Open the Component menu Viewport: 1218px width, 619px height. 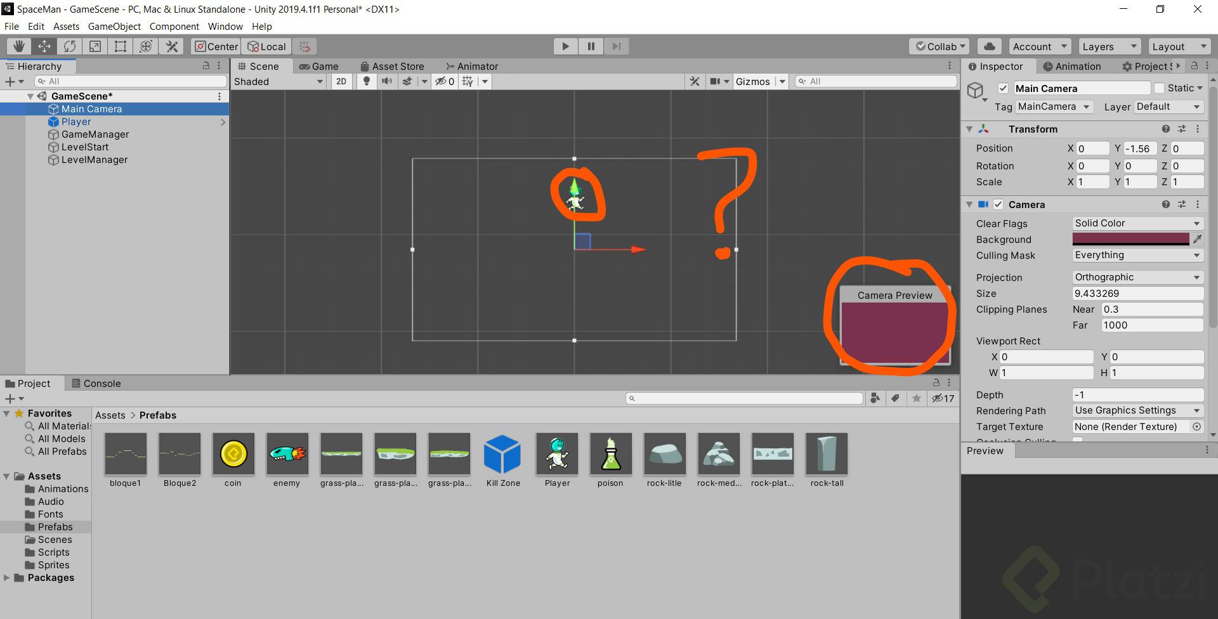[x=174, y=27]
